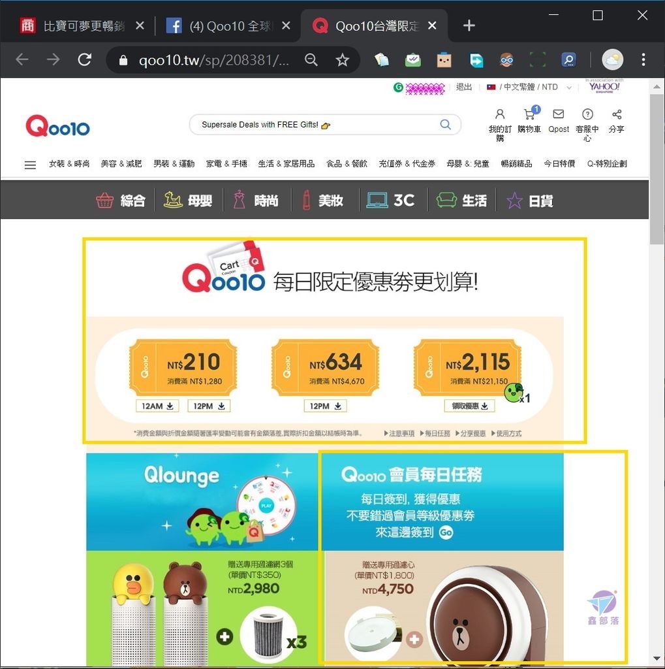Screen dimensions: 665x669
Task: Open Q-特別企劃 menu item
Action: pyautogui.click(x=607, y=164)
